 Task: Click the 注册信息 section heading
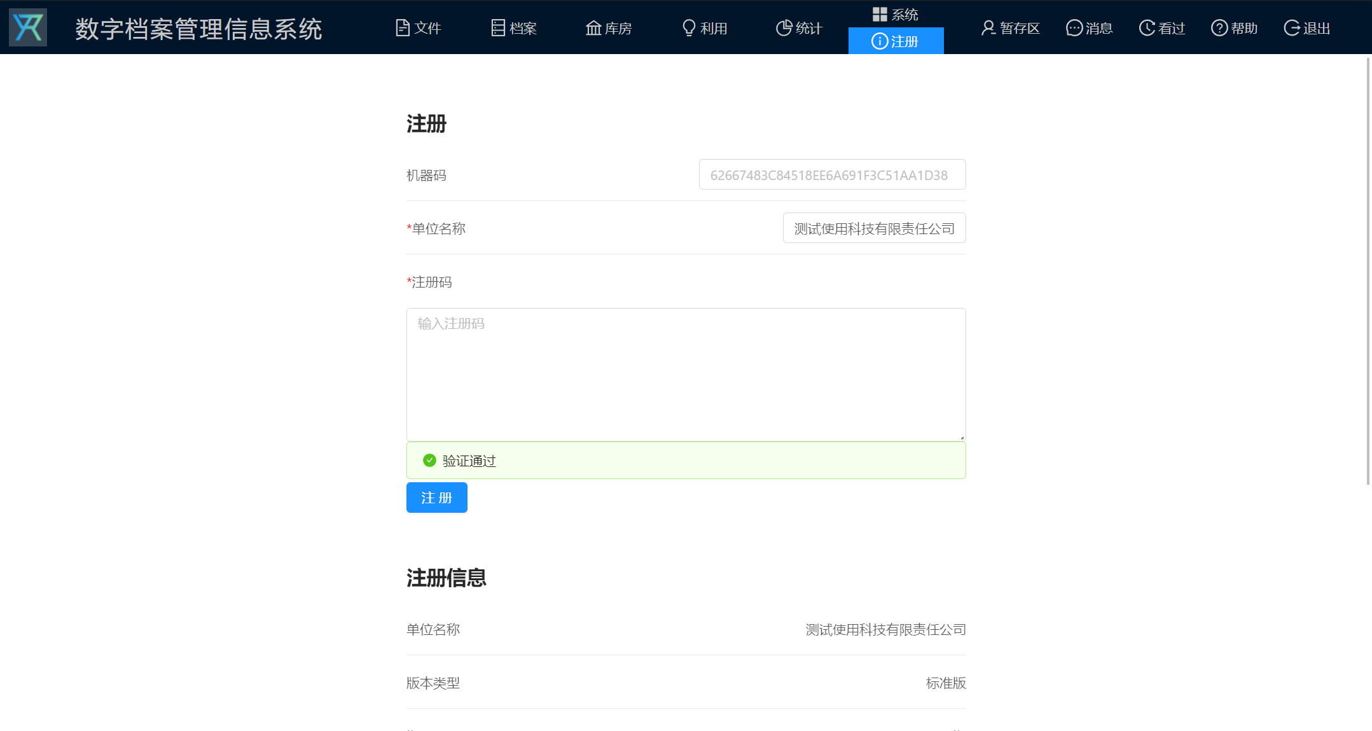pos(447,578)
